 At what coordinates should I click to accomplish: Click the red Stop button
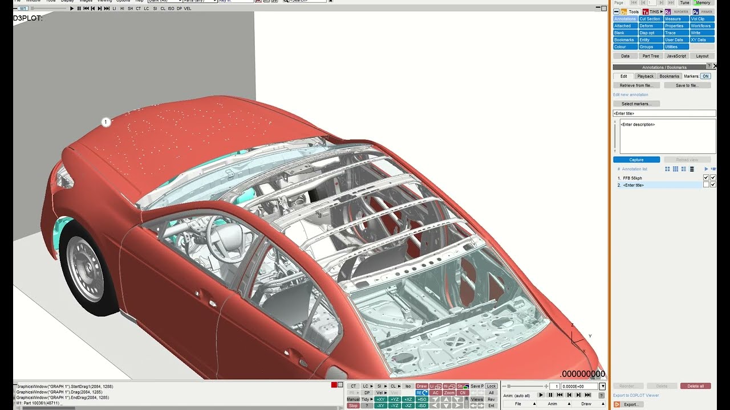353,405
